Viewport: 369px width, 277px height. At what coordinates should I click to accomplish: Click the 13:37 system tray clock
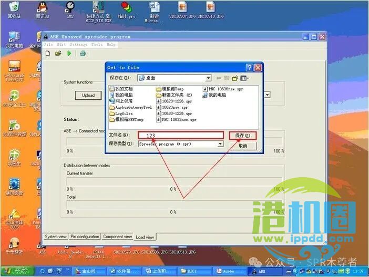358,271
